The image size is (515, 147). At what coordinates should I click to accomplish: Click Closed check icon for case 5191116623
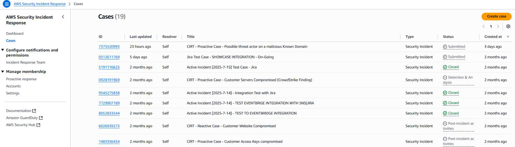[445, 67]
